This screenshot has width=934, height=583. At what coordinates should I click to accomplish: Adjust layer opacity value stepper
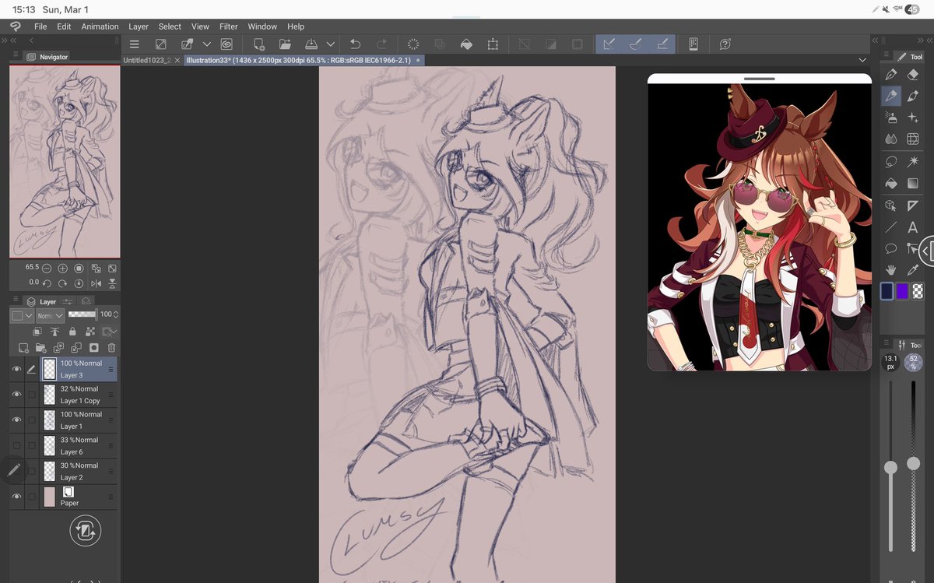click(x=116, y=314)
